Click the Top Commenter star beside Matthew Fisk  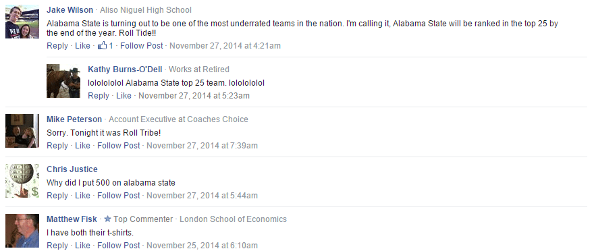[x=107, y=219]
